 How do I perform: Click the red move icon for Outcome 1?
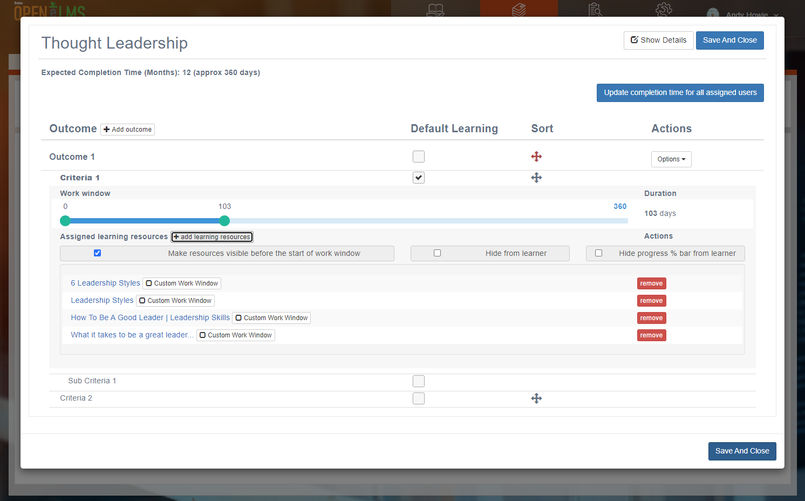(x=536, y=157)
